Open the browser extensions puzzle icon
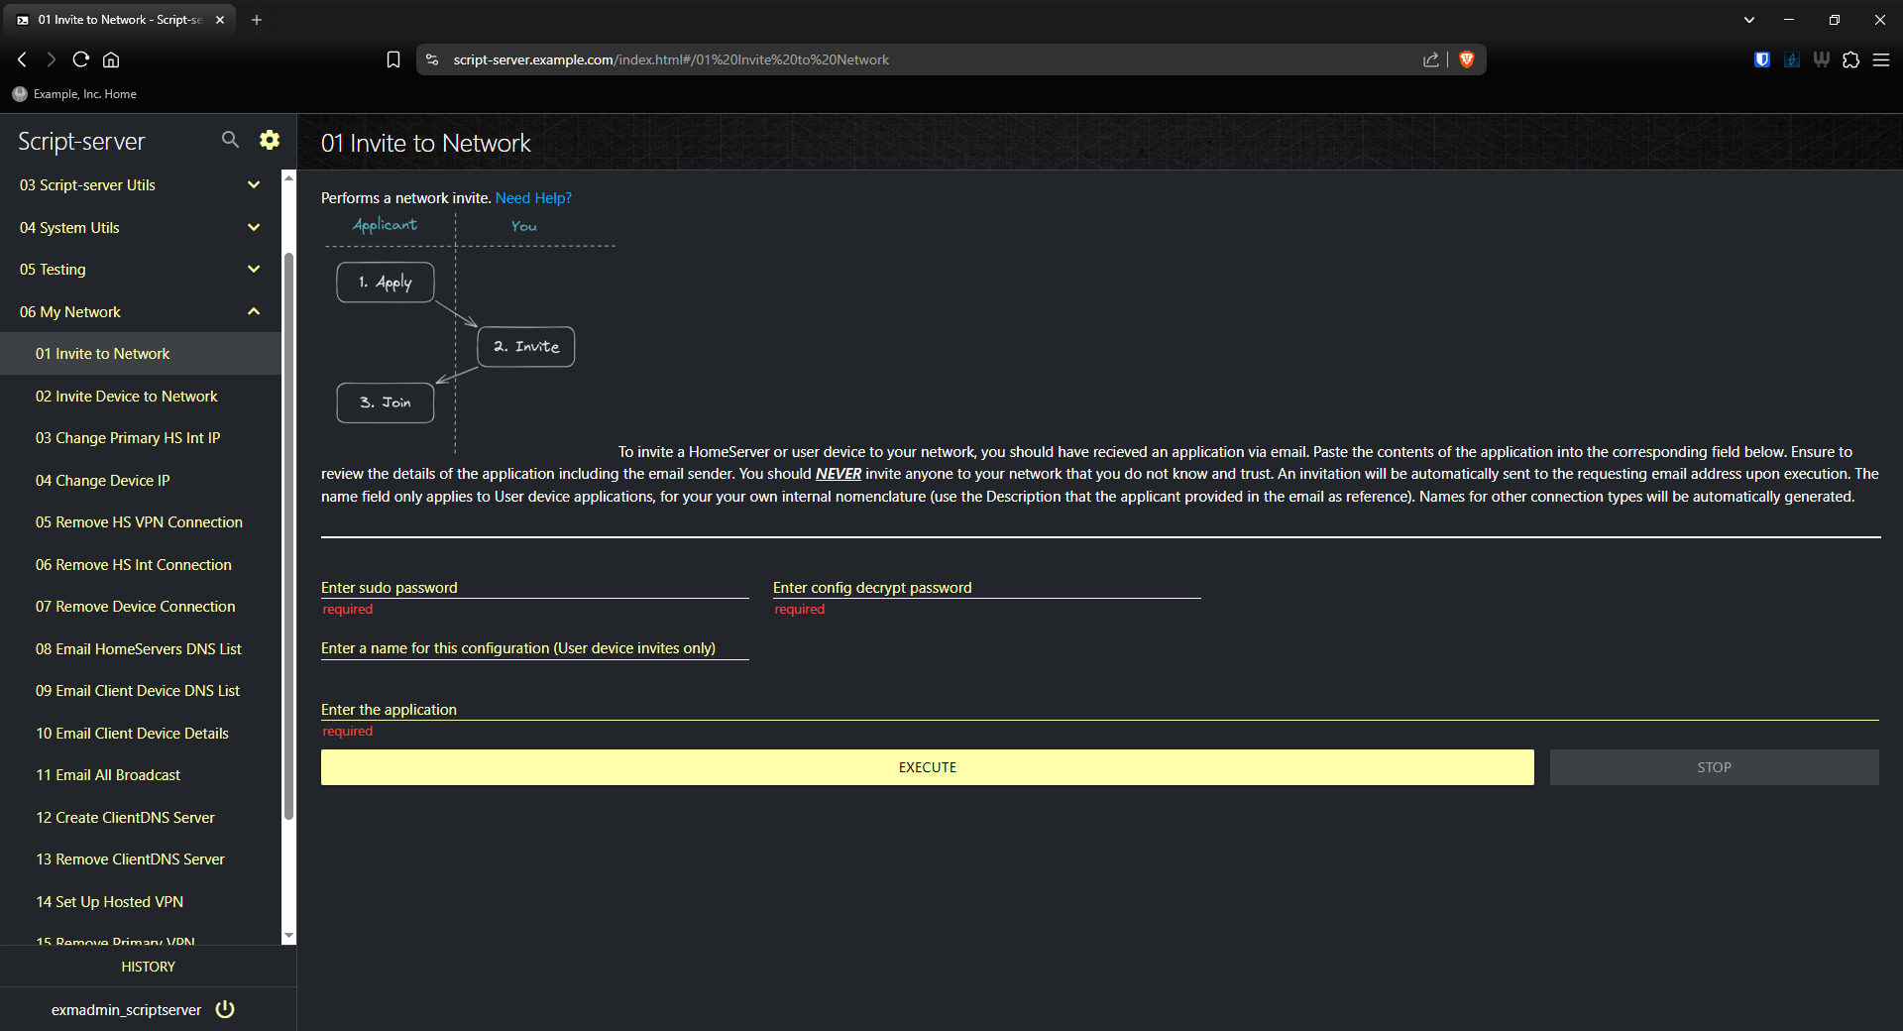 tap(1850, 59)
